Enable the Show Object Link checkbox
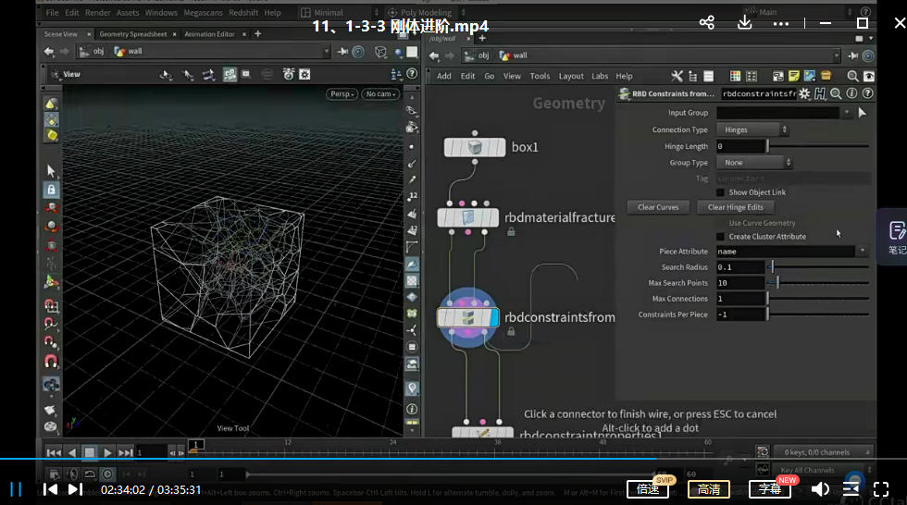907x505 pixels. 721,192
